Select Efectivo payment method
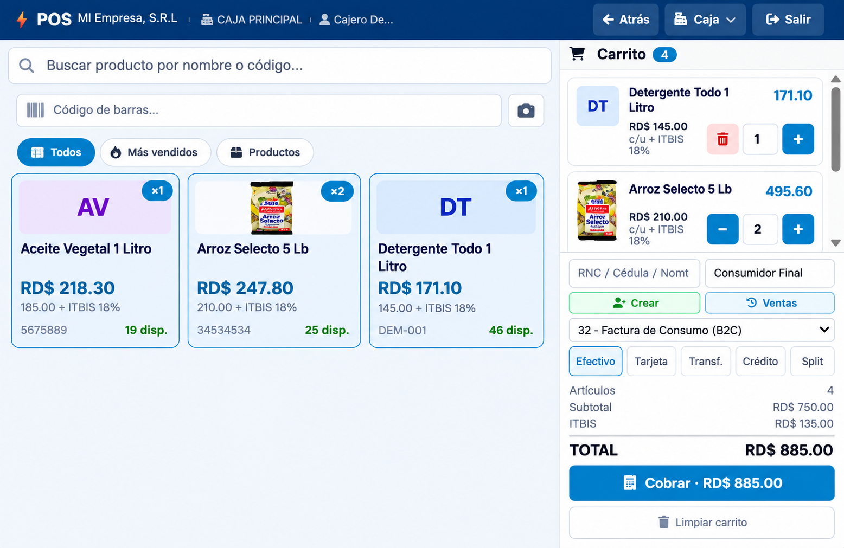This screenshot has height=548, width=844. click(x=596, y=362)
